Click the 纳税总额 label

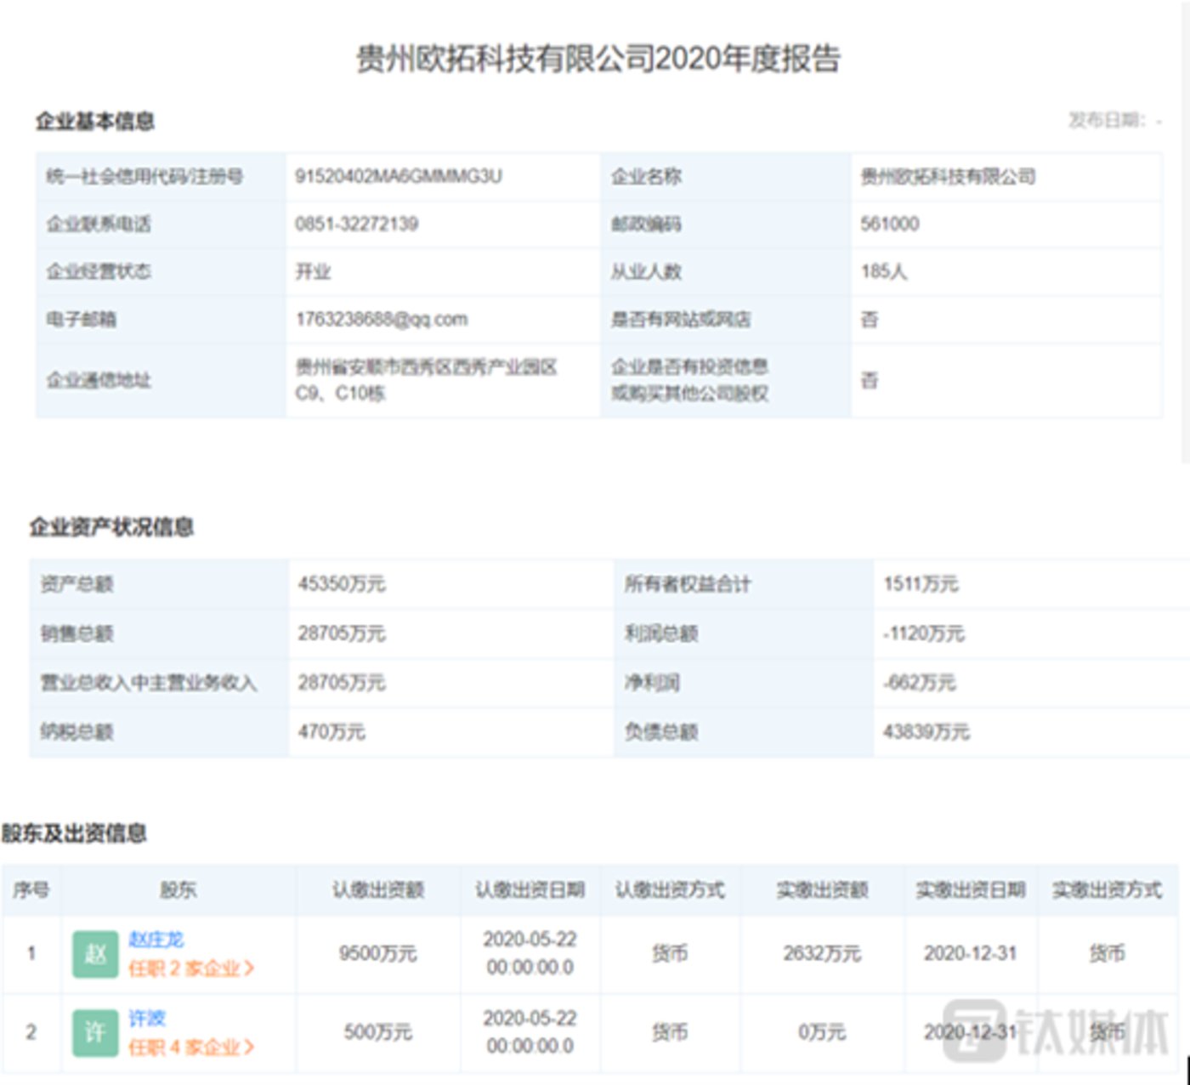(x=76, y=732)
